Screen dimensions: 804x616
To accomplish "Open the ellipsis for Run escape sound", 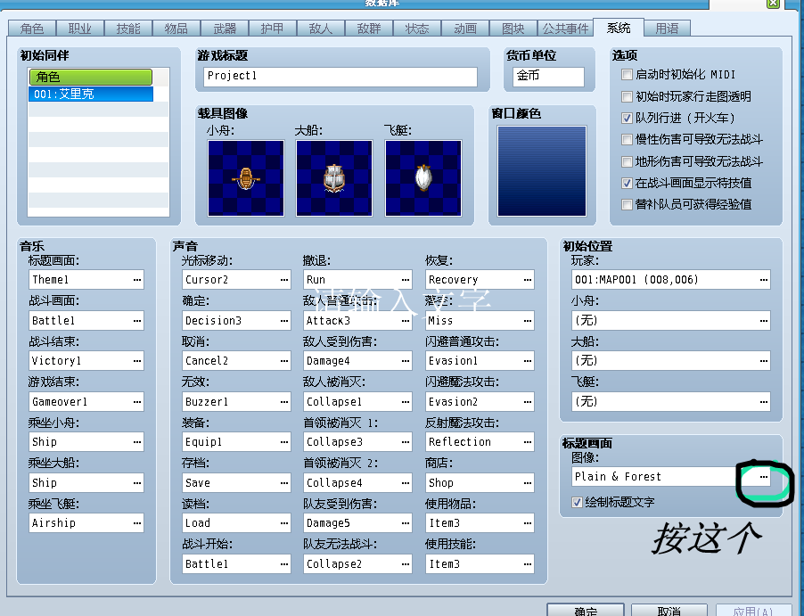I will [x=406, y=280].
